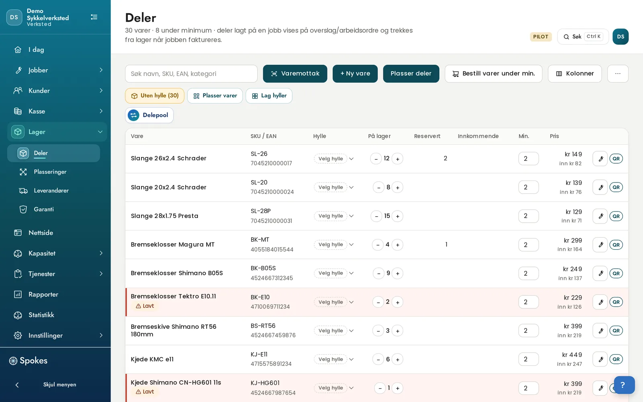Screen dimensions: 643x402
Task: Open the Kolonner column selector
Action: pyautogui.click(x=575, y=74)
